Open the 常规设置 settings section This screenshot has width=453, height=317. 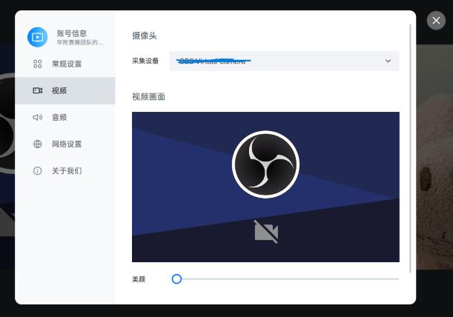pos(67,64)
